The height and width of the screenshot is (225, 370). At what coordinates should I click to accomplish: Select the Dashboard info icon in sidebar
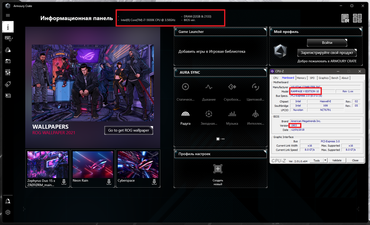tap(8, 27)
